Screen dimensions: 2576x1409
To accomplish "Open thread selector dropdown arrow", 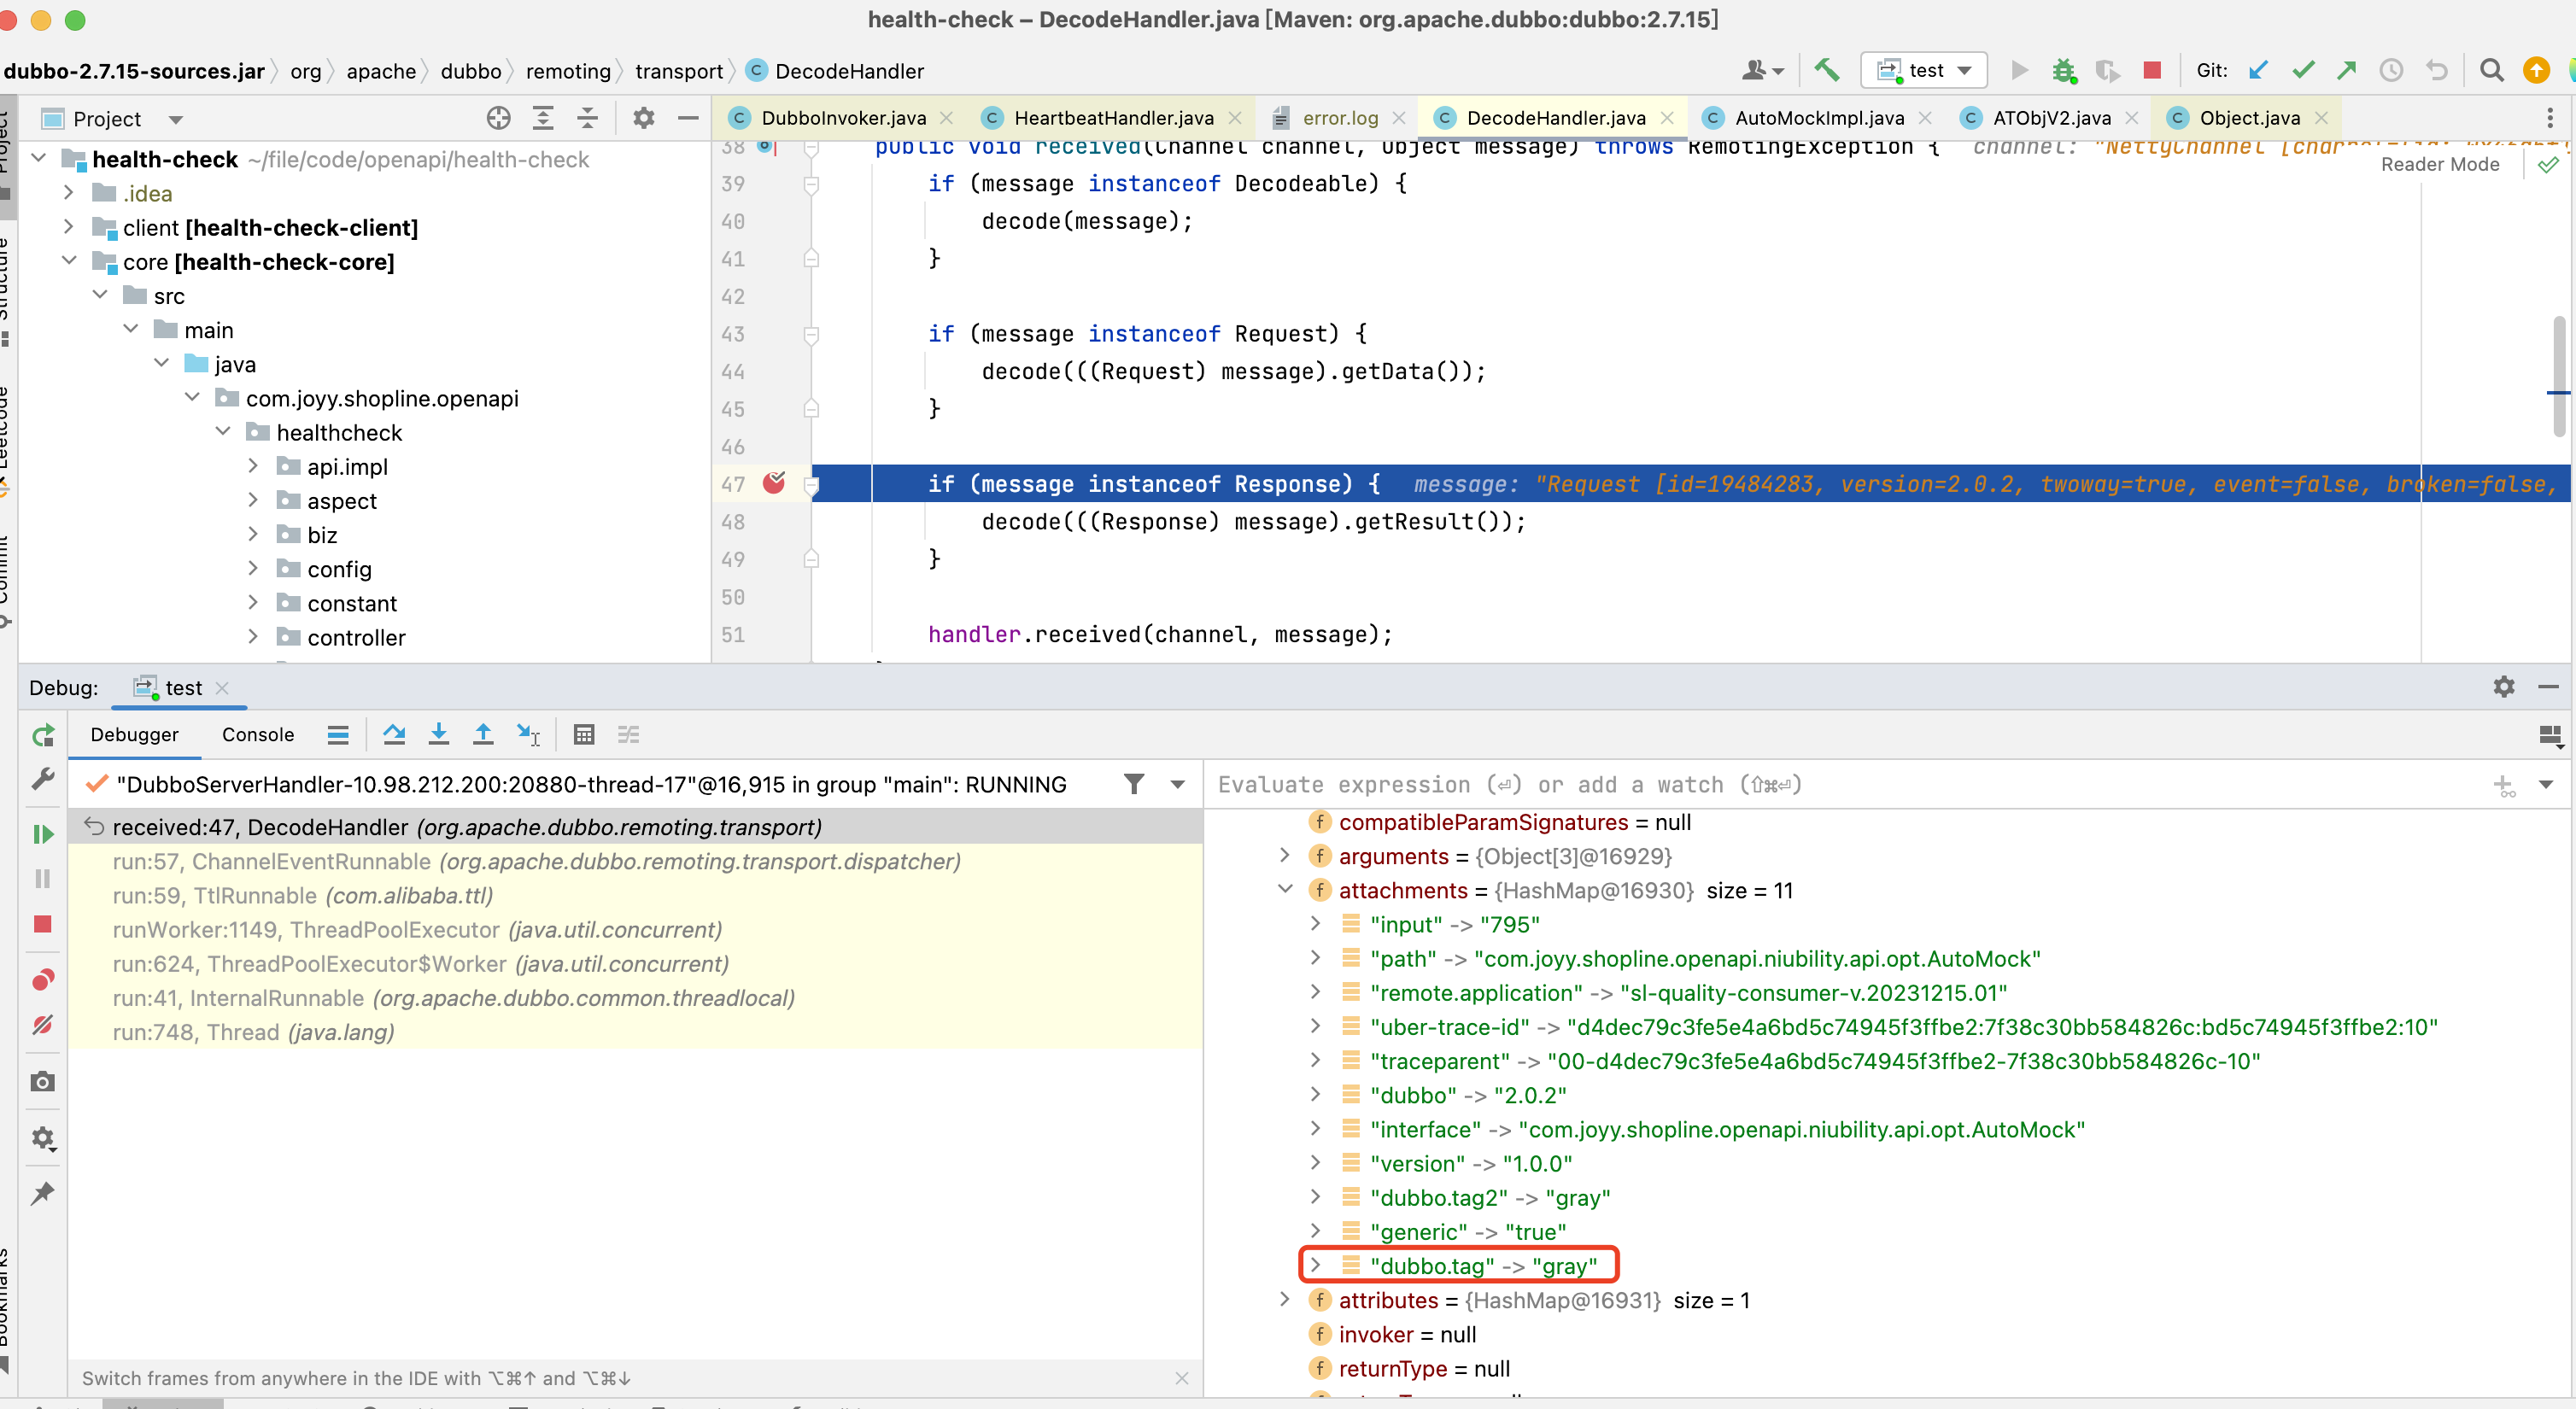I will [x=1177, y=784].
